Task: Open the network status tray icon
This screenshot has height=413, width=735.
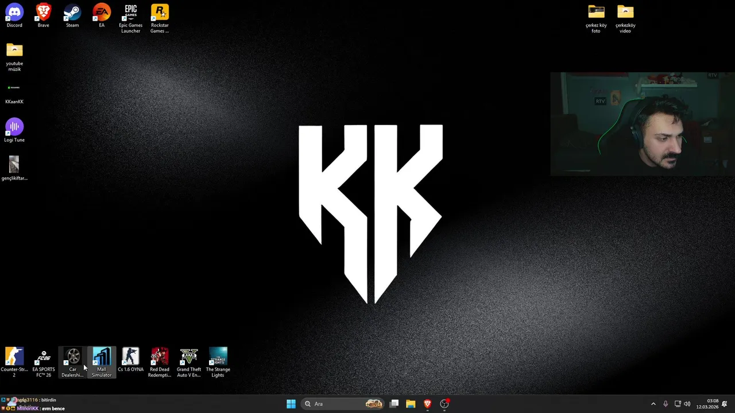Action: [678, 404]
